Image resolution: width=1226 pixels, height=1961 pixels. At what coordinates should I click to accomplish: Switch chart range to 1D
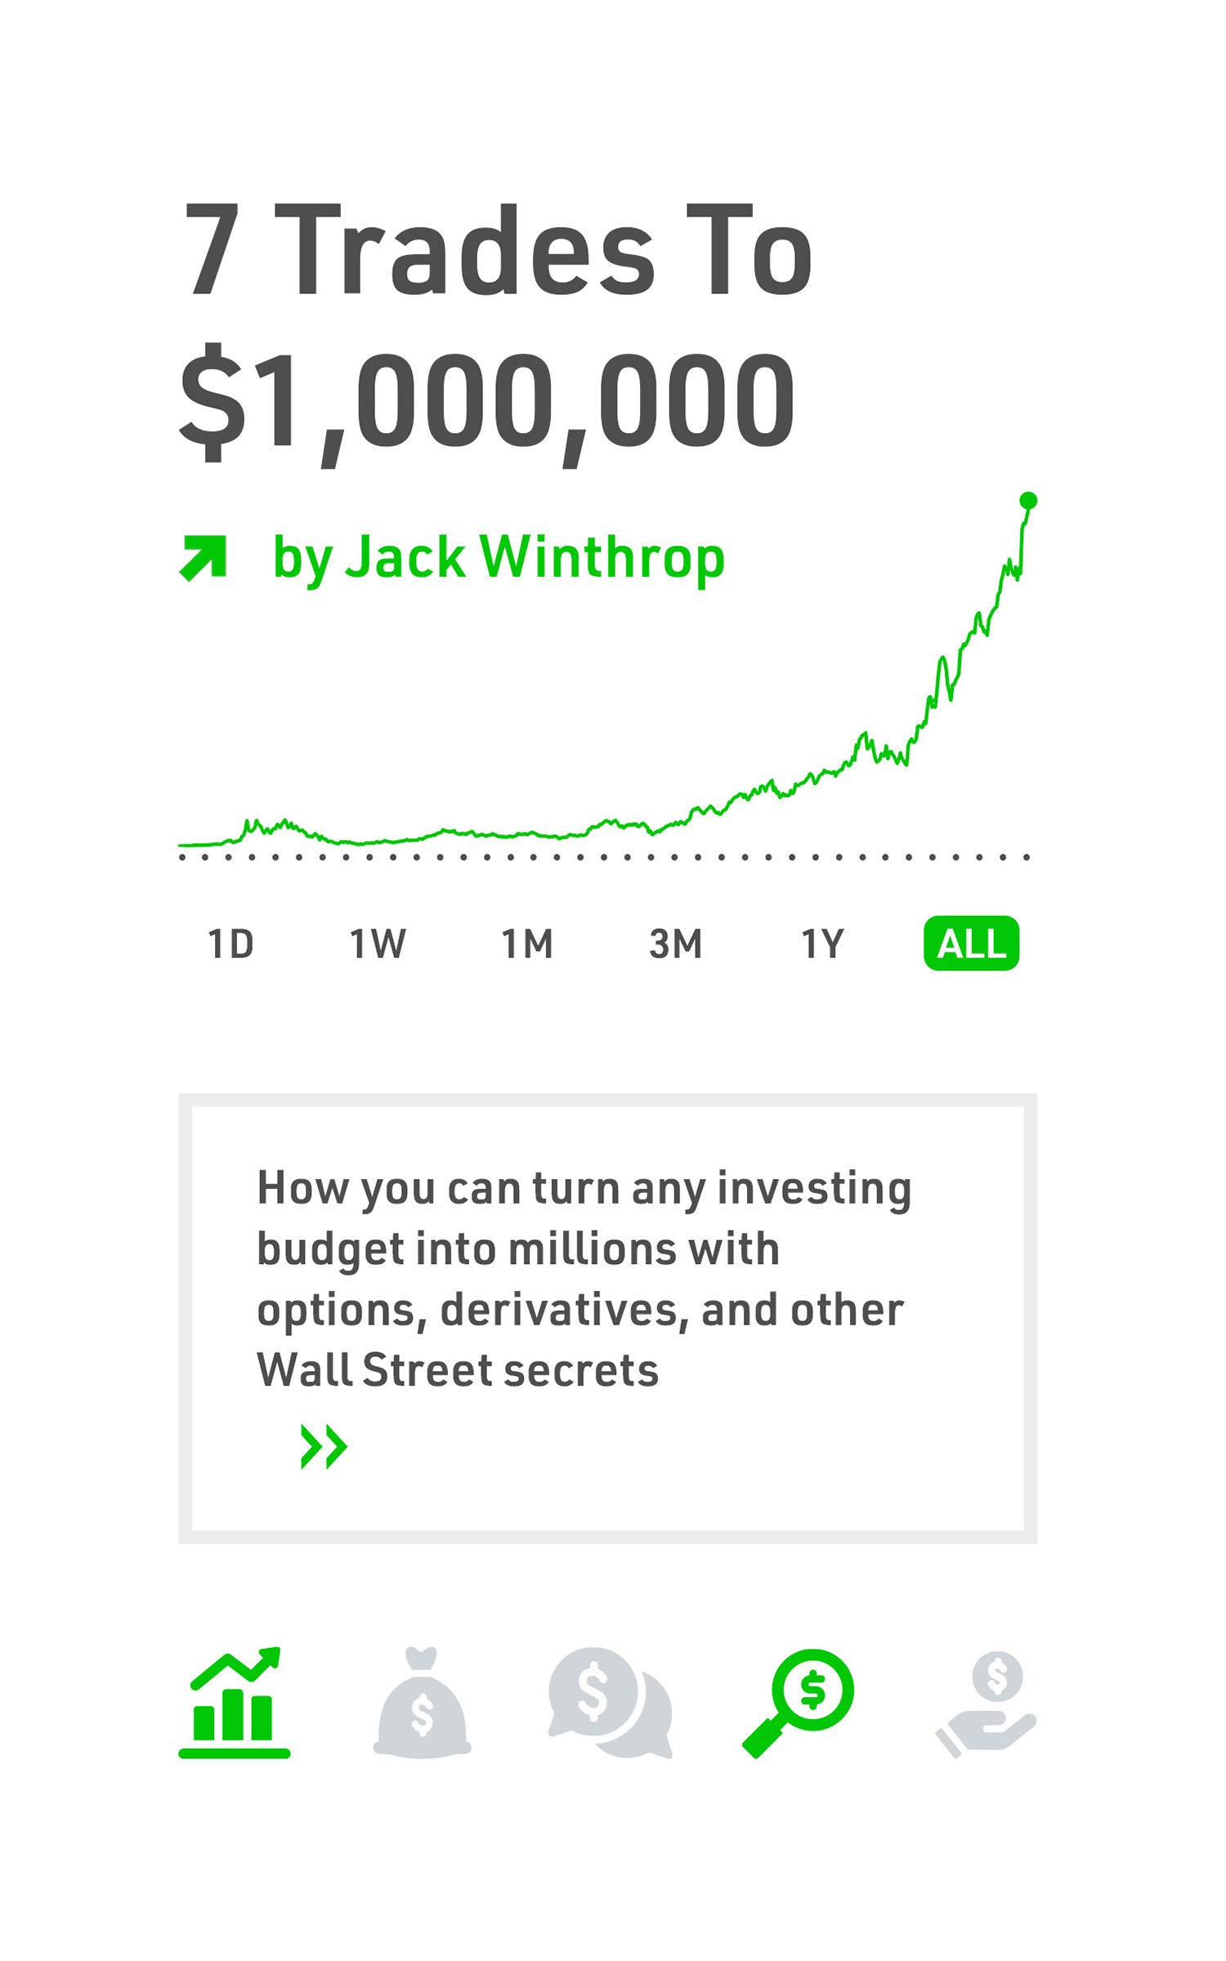[x=230, y=945]
